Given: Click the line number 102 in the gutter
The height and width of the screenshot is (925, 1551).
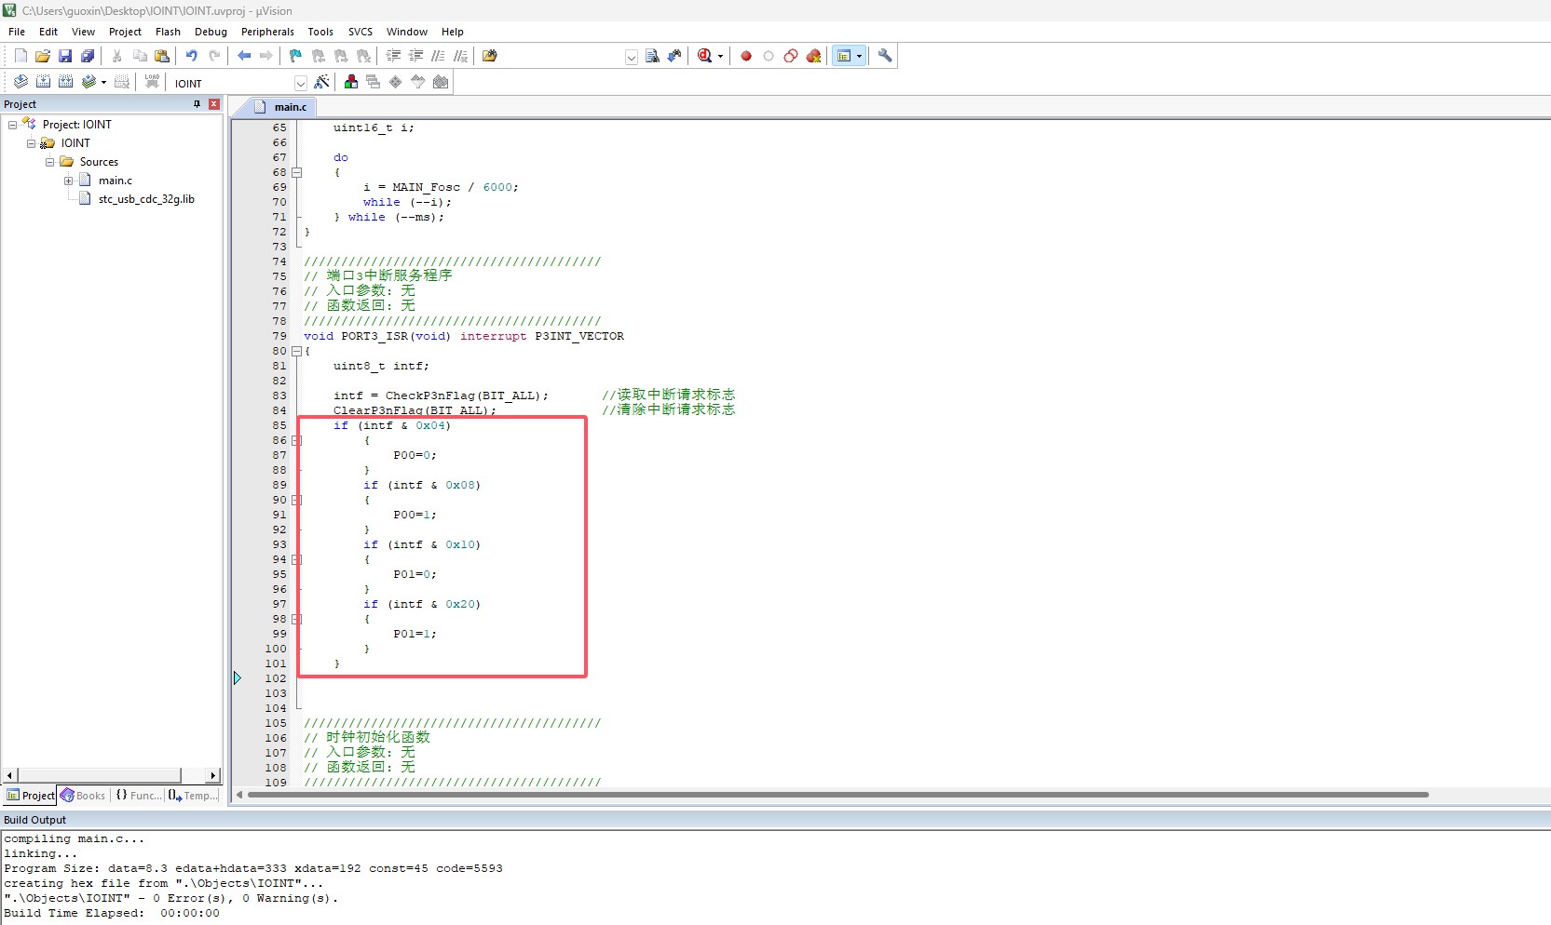Looking at the screenshot, I should 276,678.
